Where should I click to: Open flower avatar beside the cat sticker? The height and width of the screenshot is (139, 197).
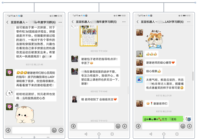pos(10,107)
